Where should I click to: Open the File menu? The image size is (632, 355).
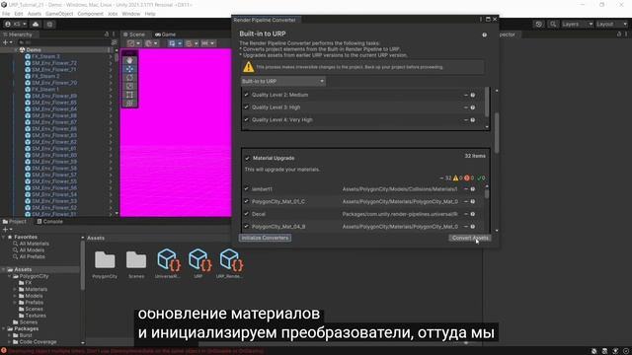tap(6, 14)
